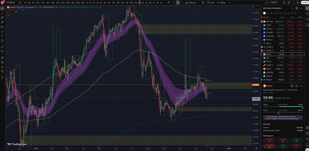Open the object tree layers sidebar icon
Viewport: 309px width, 151px height.
(307, 20)
